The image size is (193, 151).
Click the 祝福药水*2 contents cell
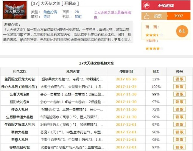[x=73, y=109]
